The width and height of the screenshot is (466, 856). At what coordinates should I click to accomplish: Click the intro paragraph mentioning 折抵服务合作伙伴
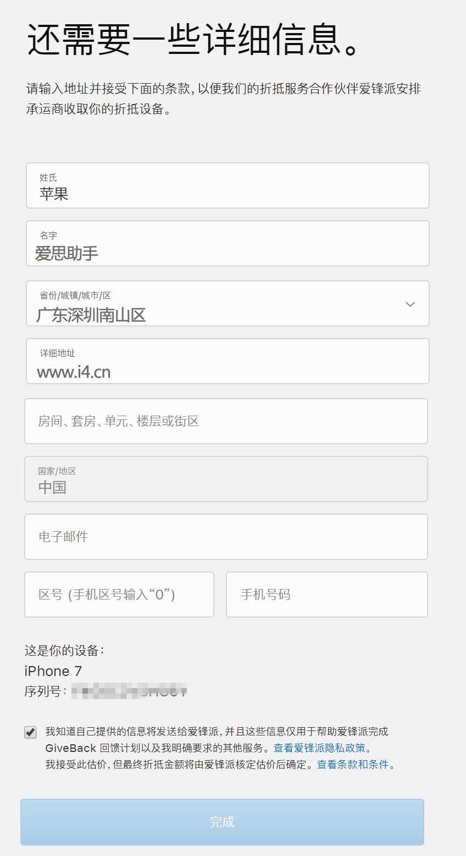pos(224,99)
